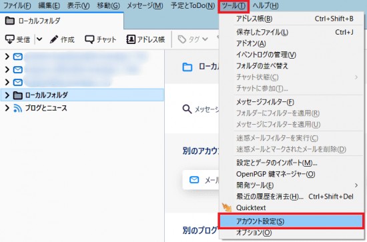The width and height of the screenshot is (367, 242).
Task: Expand the first mail account
Action: tap(7, 57)
